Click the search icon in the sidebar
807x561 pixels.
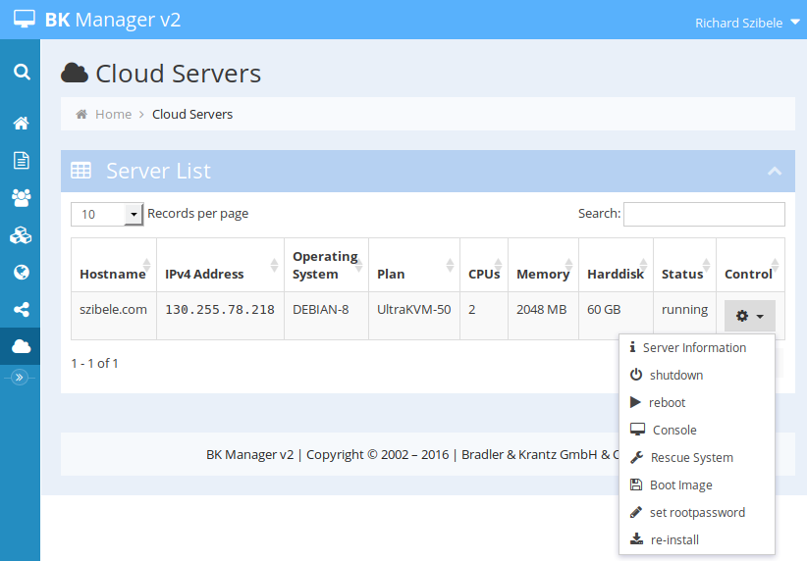[21, 72]
